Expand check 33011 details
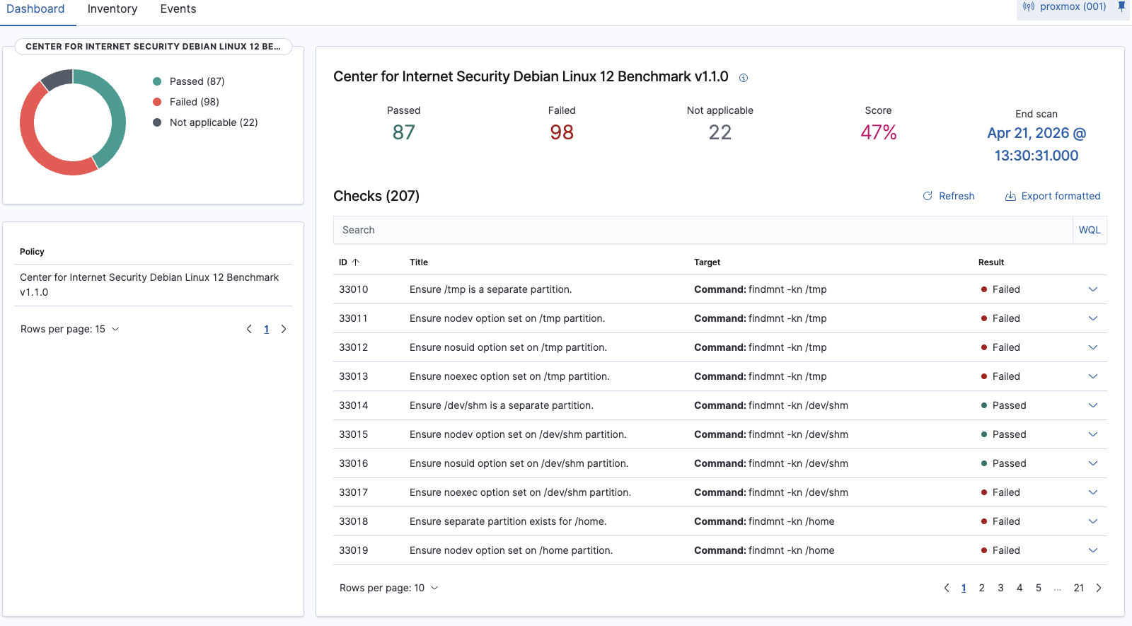The image size is (1132, 626). (1093, 318)
